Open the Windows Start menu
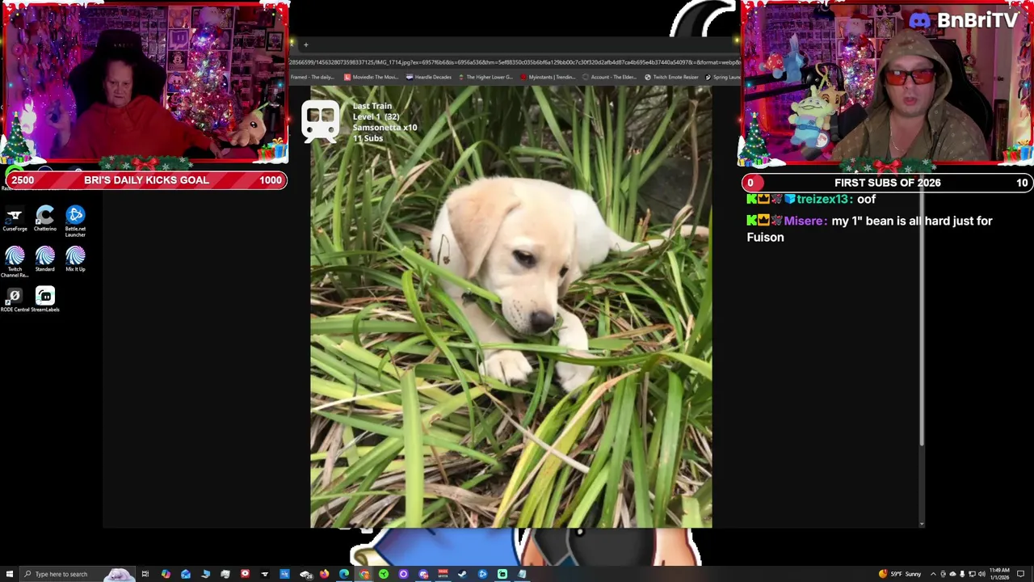1034x582 pixels. click(x=9, y=574)
